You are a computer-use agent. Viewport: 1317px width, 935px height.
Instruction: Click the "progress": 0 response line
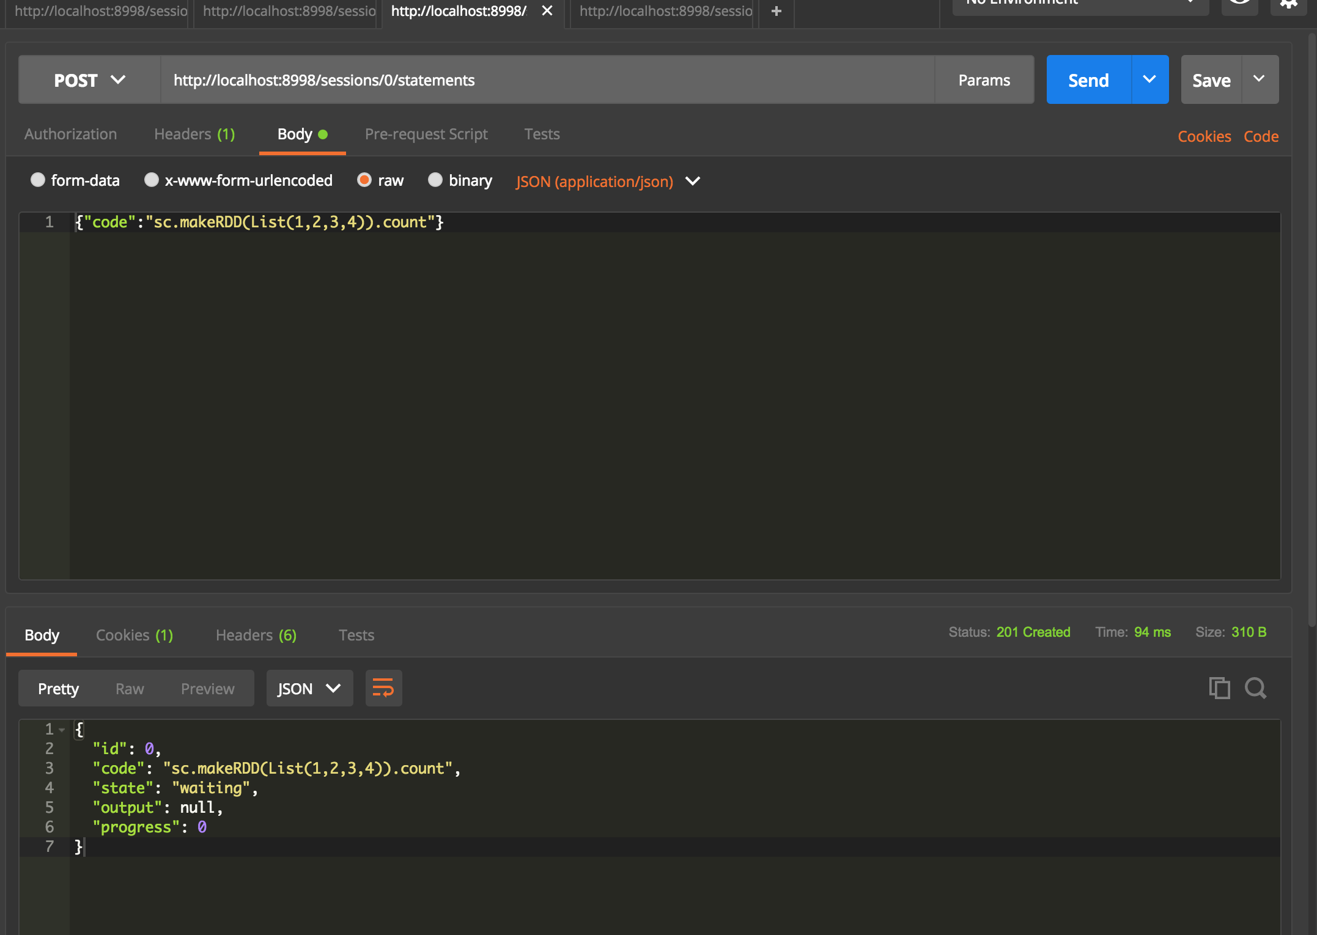[x=149, y=827]
